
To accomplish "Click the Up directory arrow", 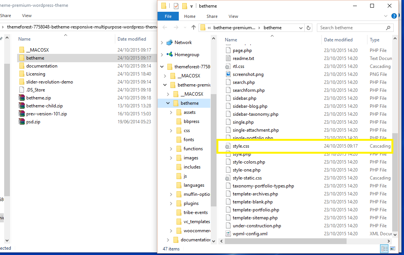I will 194,27.
